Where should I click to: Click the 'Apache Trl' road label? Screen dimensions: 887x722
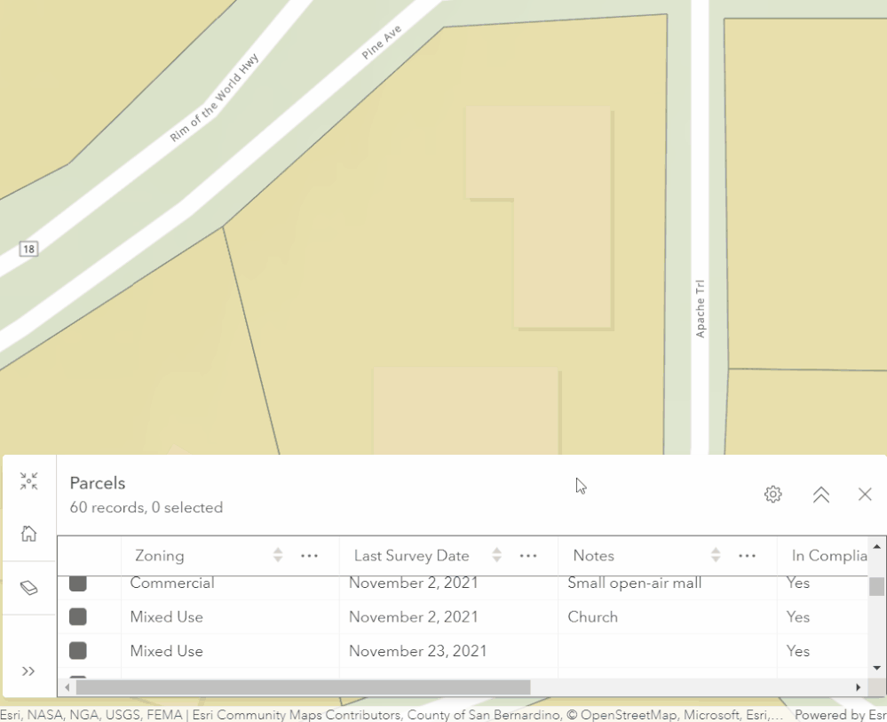[701, 308]
